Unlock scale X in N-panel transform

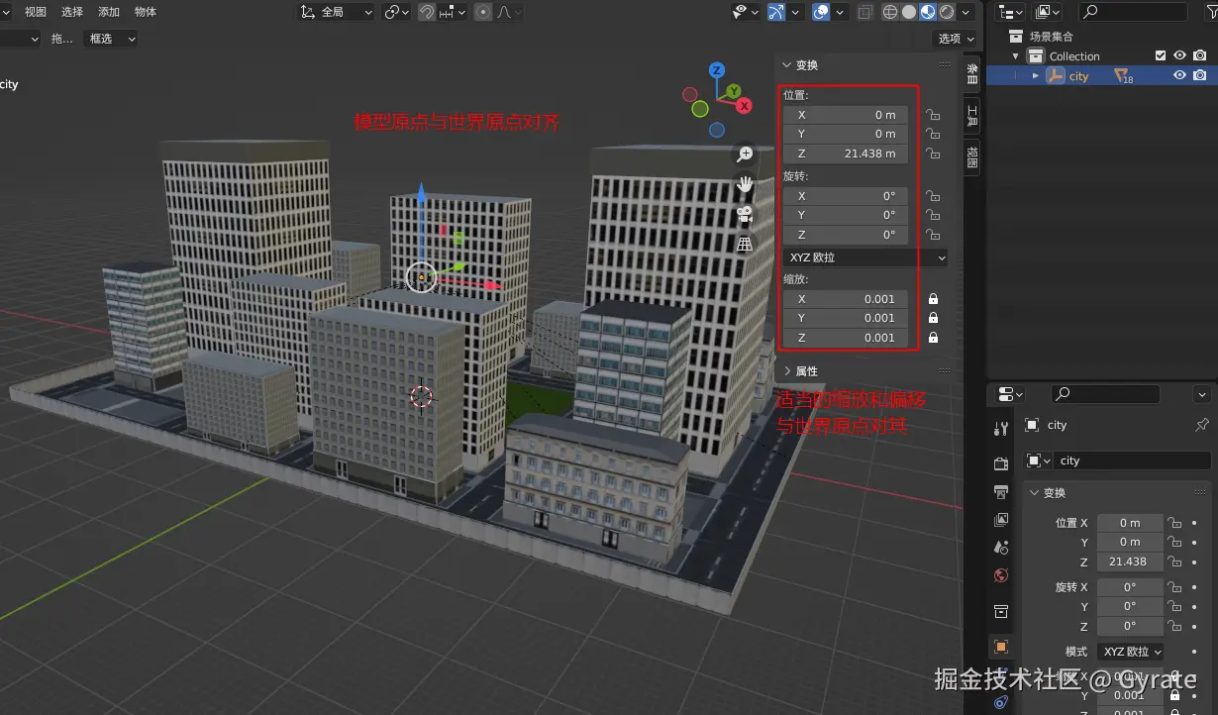coord(933,299)
